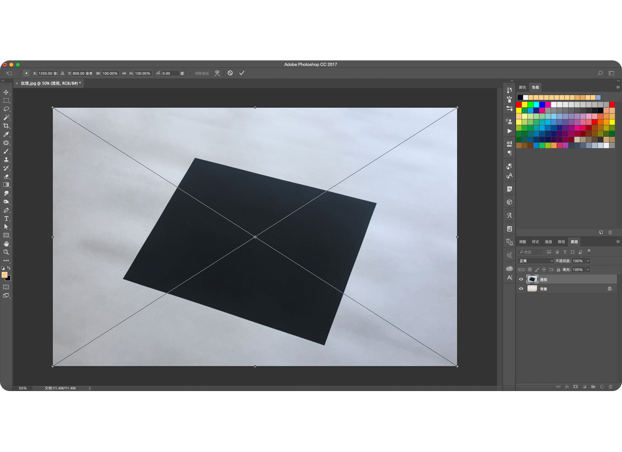
Task: Select the Lasso tool
Action: pos(6,109)
